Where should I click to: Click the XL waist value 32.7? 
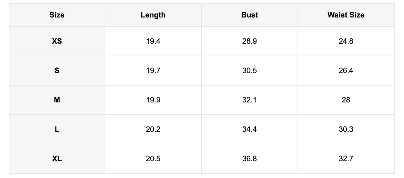346,159
